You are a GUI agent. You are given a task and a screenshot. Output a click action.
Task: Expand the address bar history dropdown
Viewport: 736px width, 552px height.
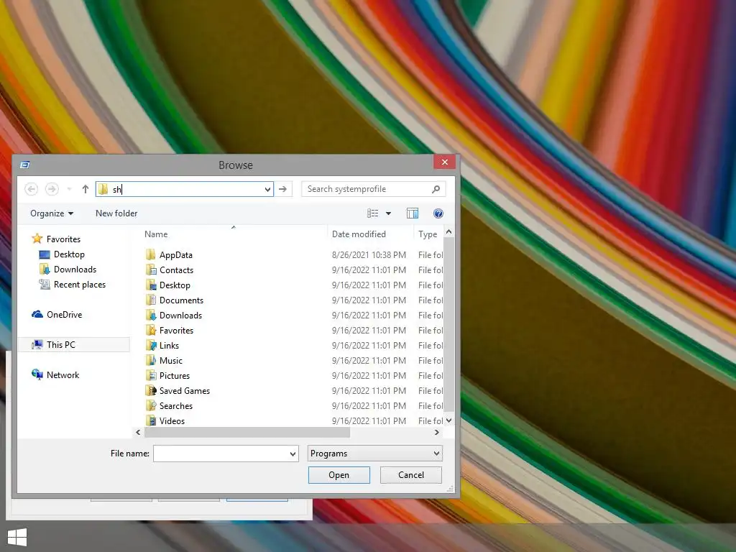tap(267, 189)
